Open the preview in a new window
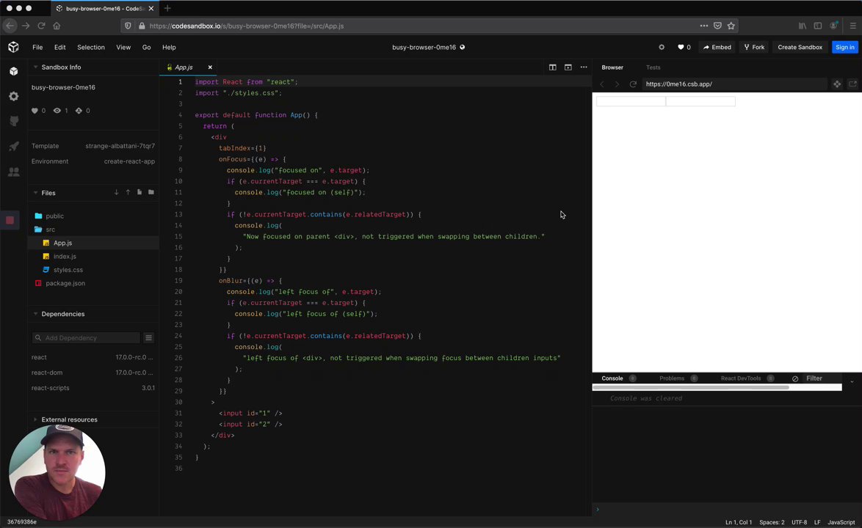Viewport: 862px width, 528px height. [852, 84]
